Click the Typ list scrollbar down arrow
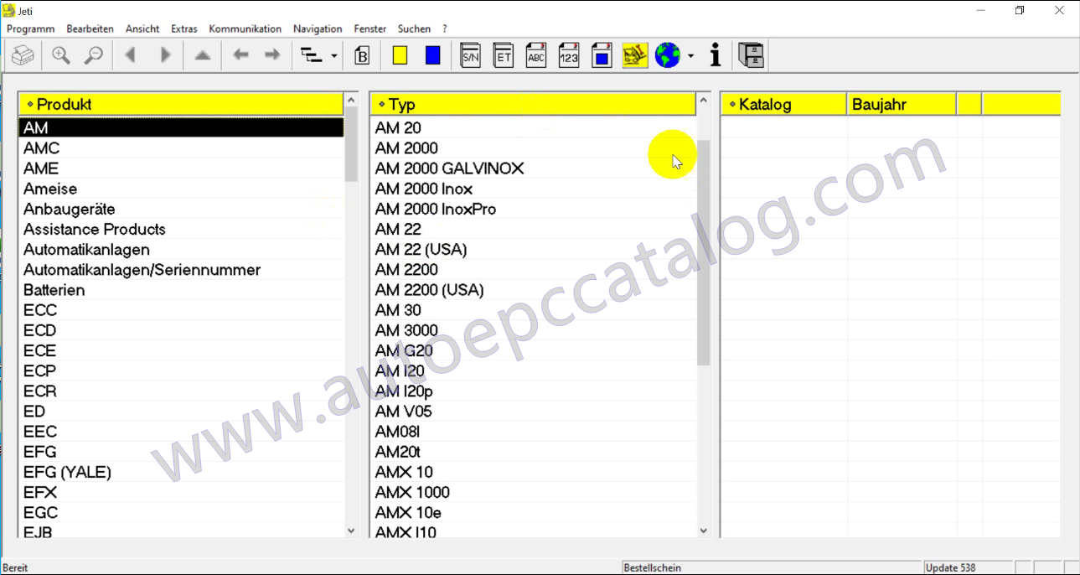Image resolution: width=1080 pixels, height=575 pixels. point(704,531)
